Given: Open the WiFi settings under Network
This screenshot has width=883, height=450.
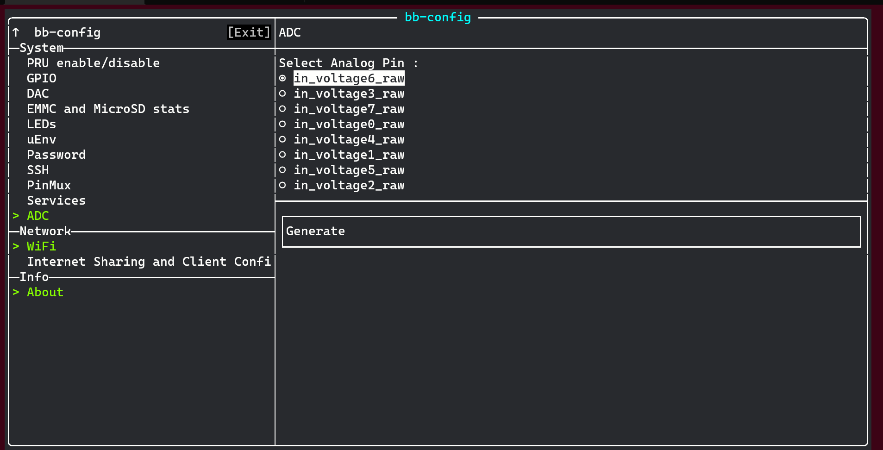Looking at the screenshot, I should click(41, 246).
